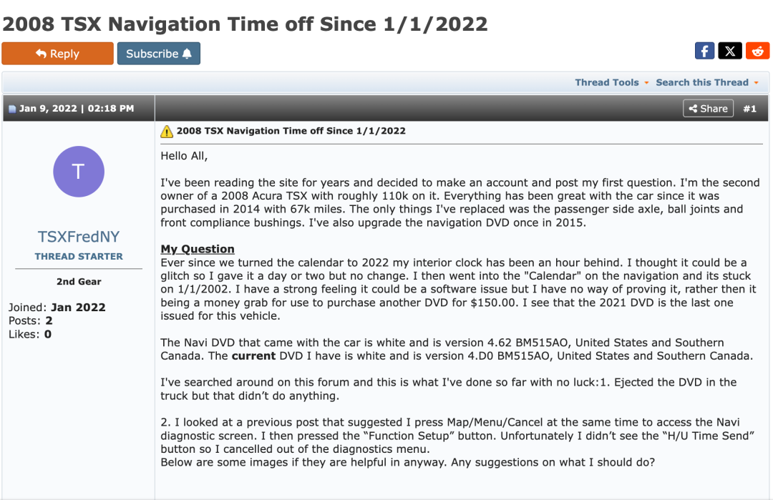Viewport: 773px width, 500px height.
Task: Click the reply arrow icon
Action: [x=42, y=54]
